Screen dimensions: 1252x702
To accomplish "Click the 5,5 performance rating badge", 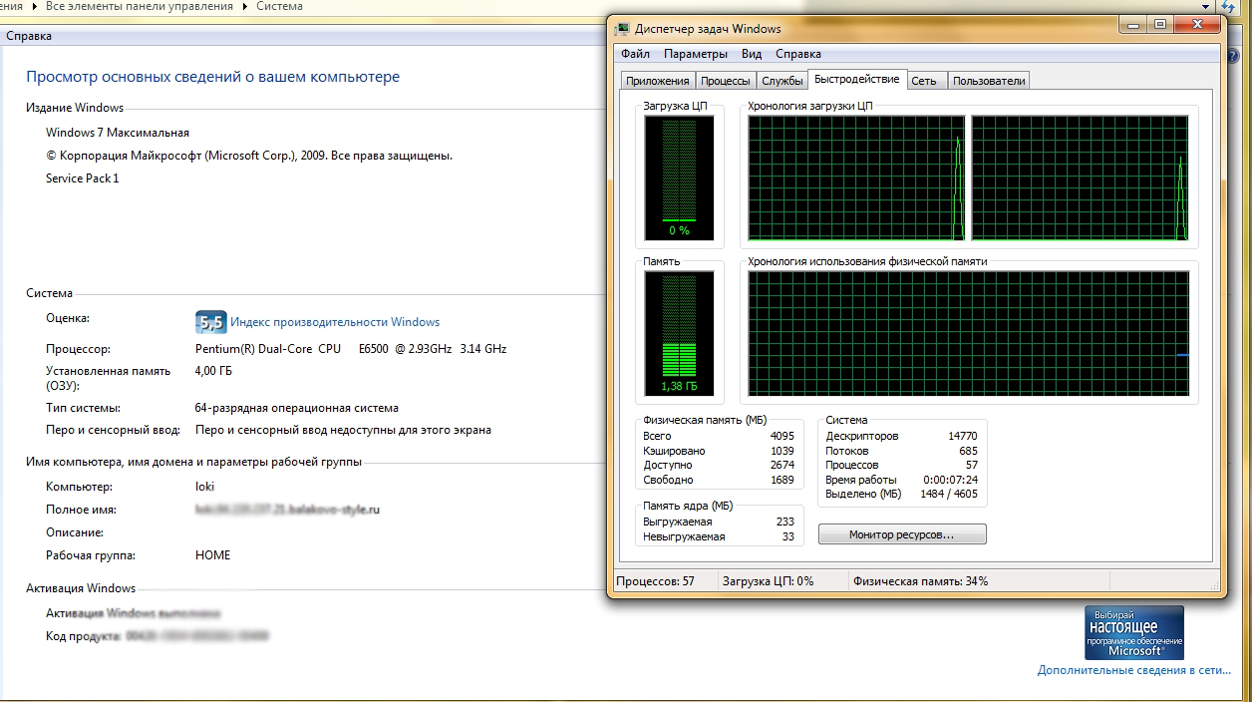I will 210,322.
